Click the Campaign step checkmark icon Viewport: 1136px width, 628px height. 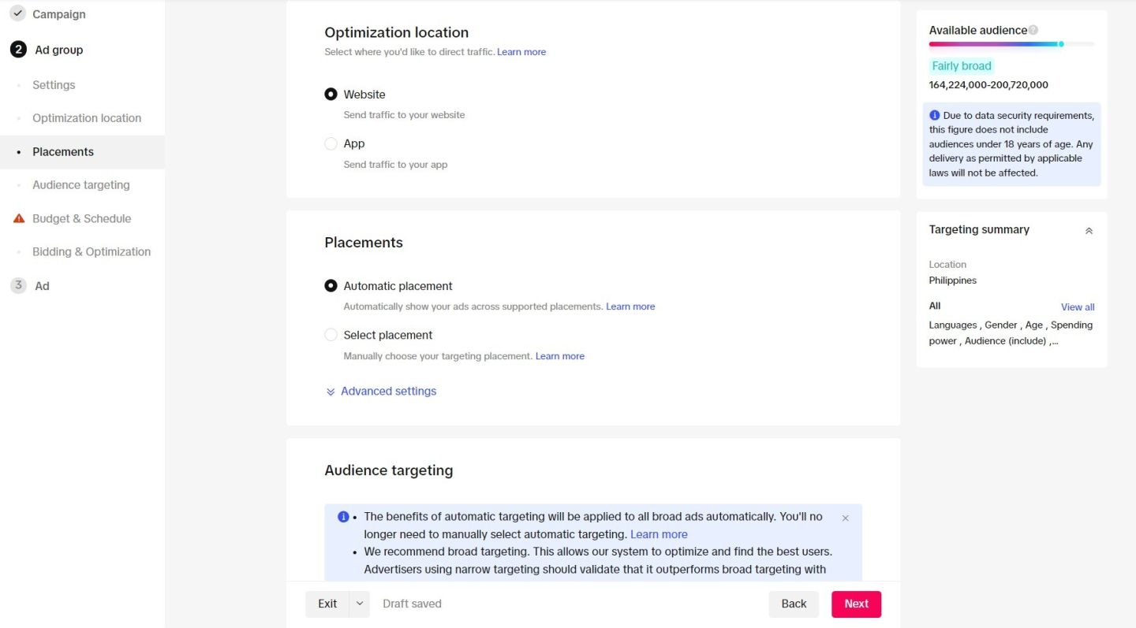[18, 14]
